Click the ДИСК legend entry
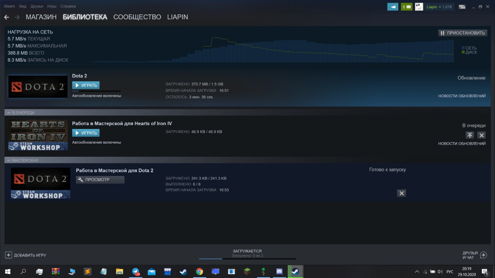 (469, 52)
